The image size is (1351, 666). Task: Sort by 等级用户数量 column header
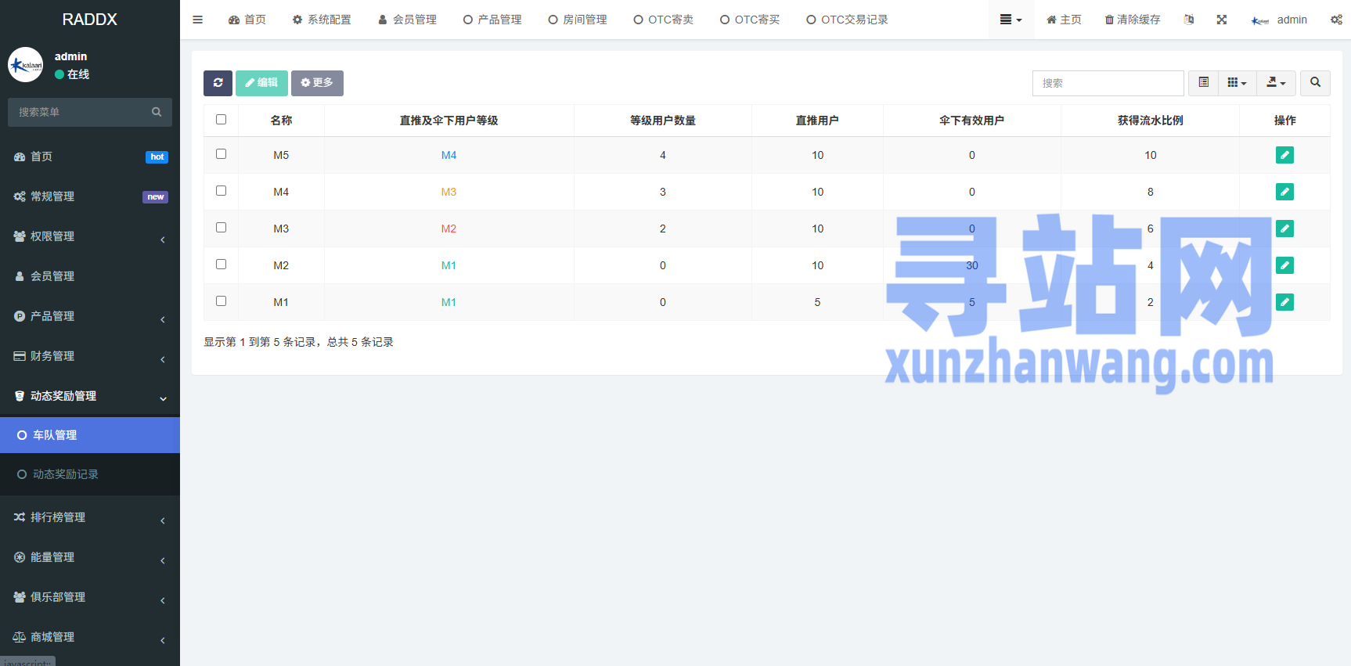[x=663, y=121]
